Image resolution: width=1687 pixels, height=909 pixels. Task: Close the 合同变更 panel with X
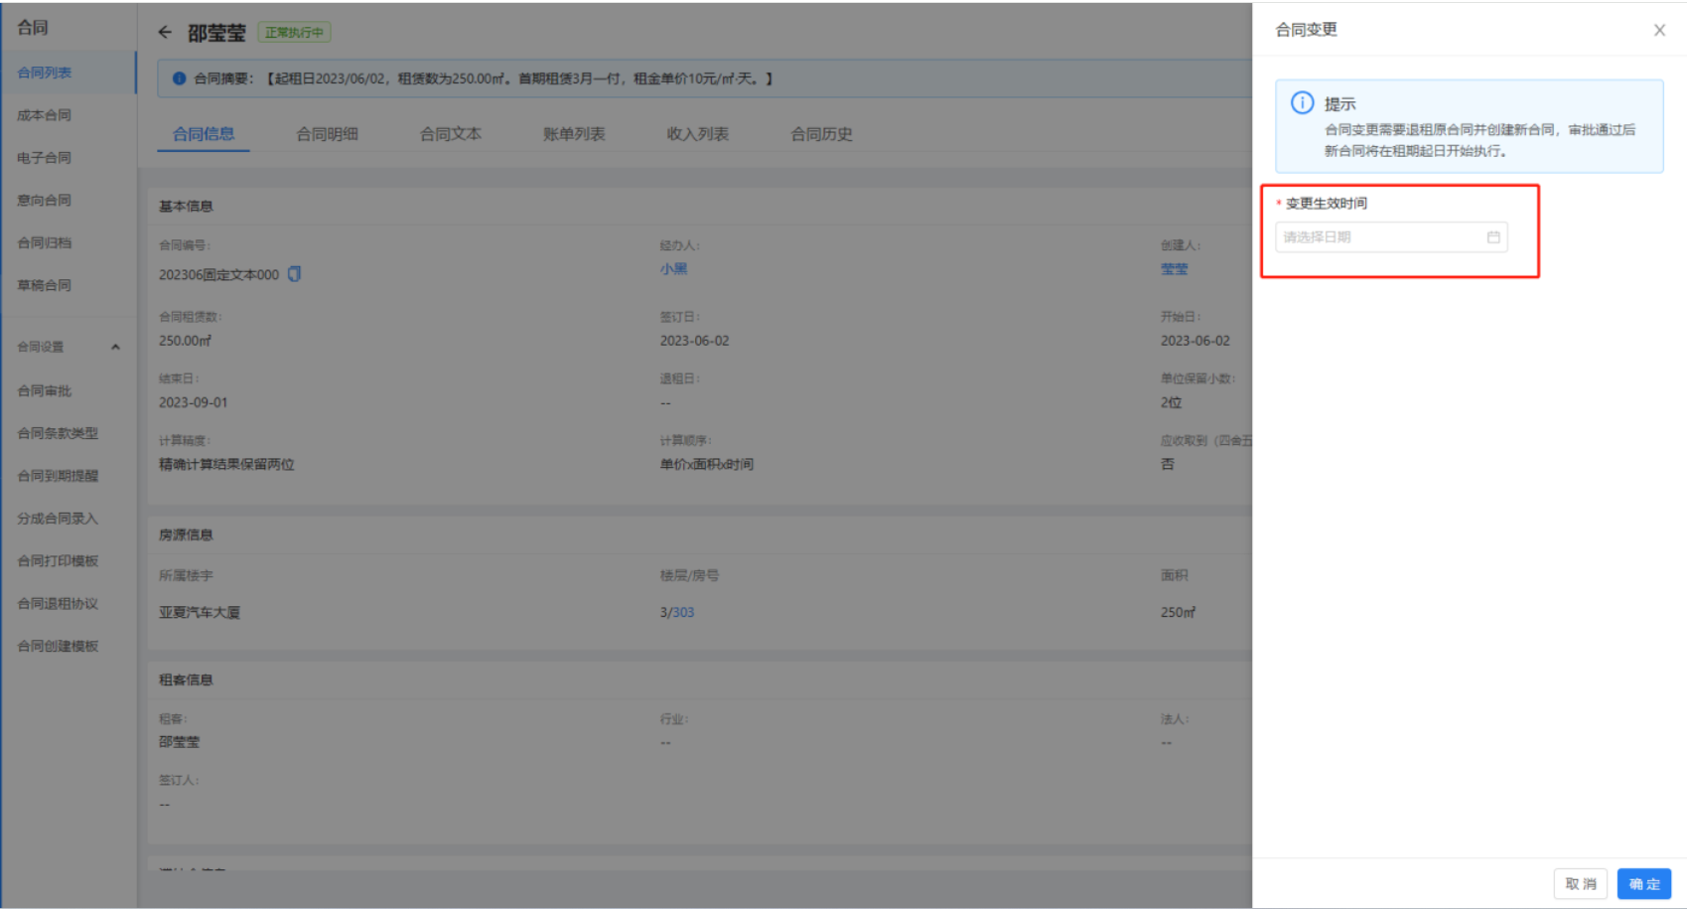(x=1658, y=31)
